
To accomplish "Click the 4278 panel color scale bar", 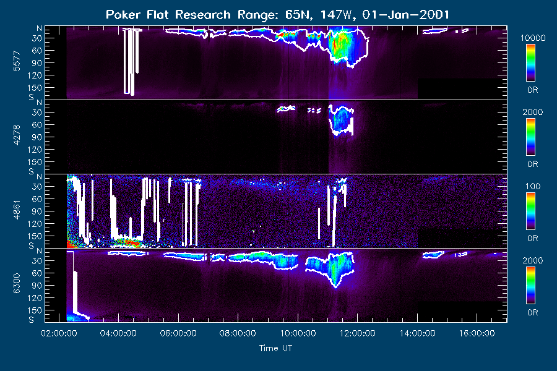I will [531, 137].
